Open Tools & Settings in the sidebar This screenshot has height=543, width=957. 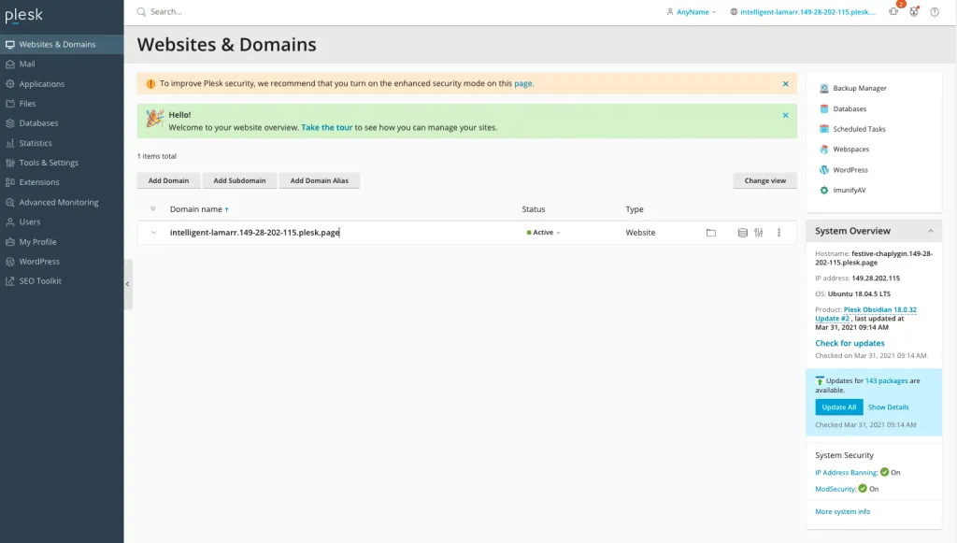pyautogui.click(x=49, y=163)
